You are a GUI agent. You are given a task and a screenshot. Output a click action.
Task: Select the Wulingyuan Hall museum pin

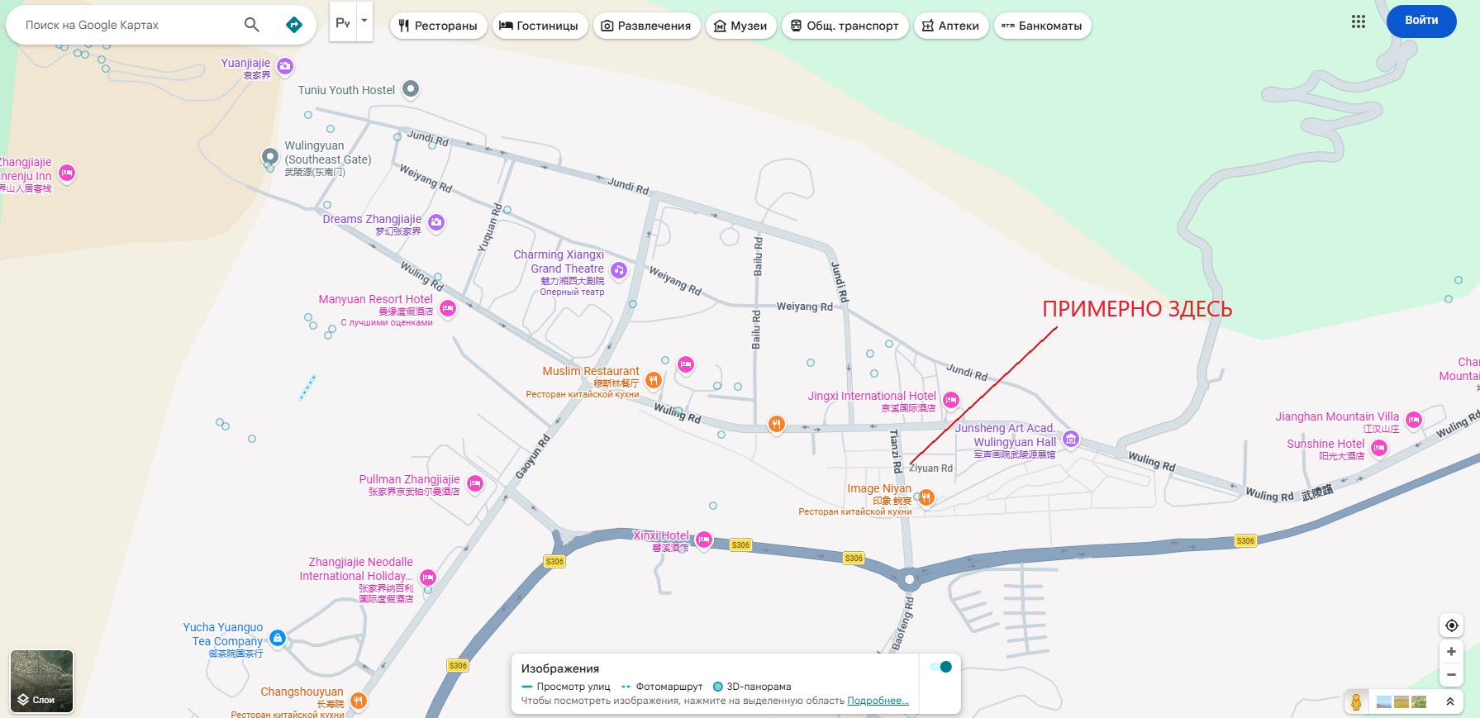coord(1071,439)
